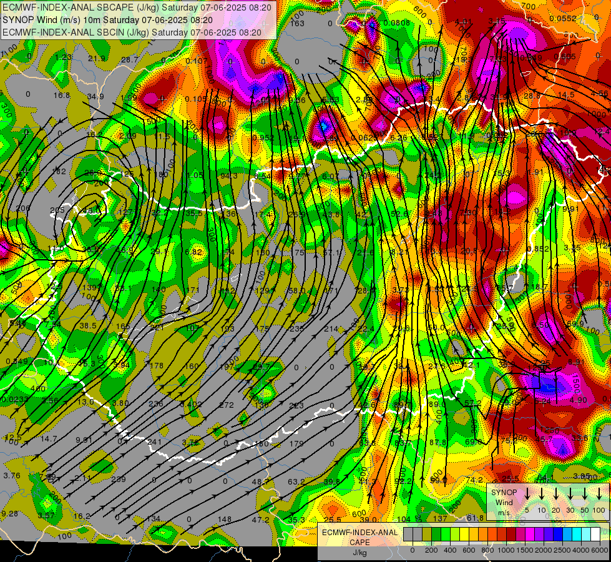The image size is (611, 562).
Task: Click the '134' value on the map
Action: click(x=154, y=519)
